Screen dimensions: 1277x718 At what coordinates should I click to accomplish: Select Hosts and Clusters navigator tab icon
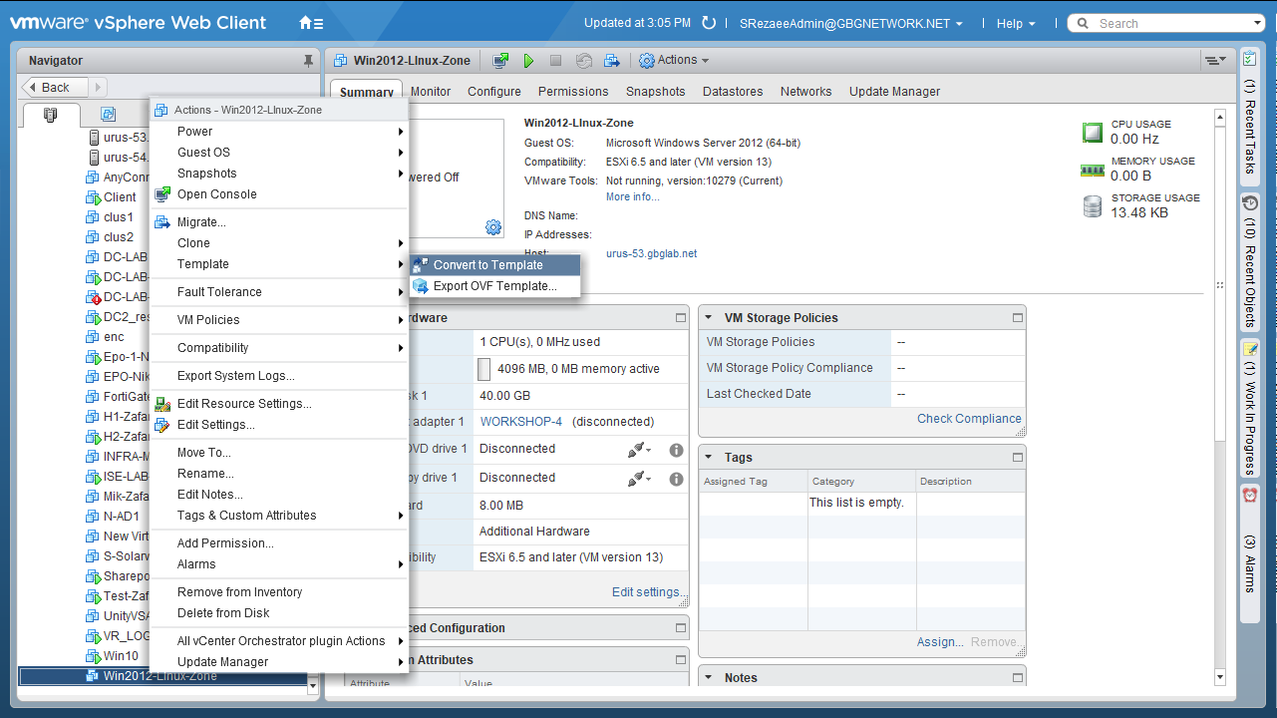51,115
